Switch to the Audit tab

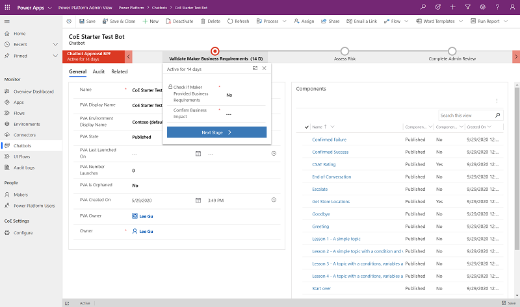tap(99, 71)
